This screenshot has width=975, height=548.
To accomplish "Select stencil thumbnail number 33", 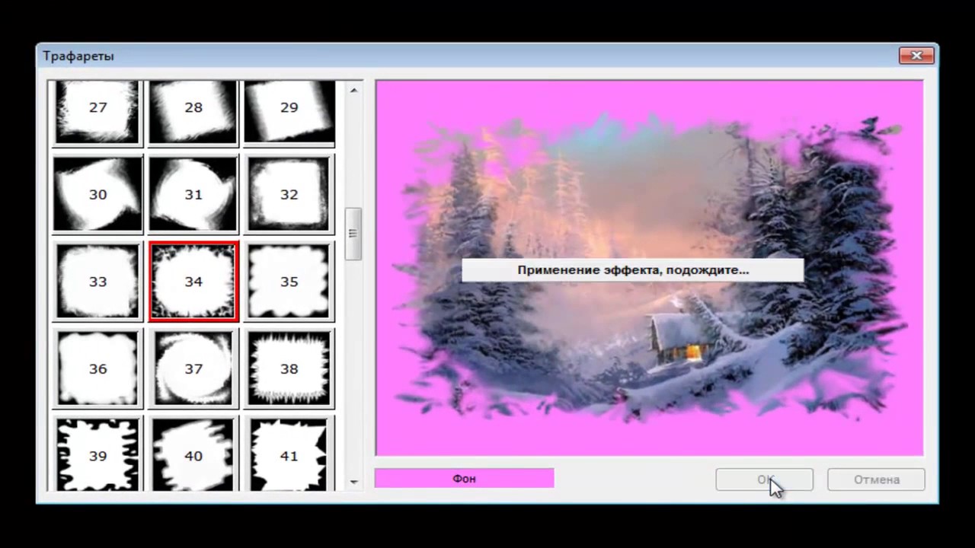I will [x=97, y=282].
